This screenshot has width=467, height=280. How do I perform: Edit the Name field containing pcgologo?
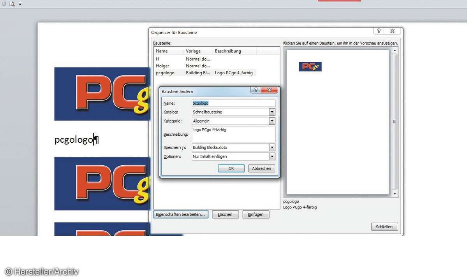[234, 103]
